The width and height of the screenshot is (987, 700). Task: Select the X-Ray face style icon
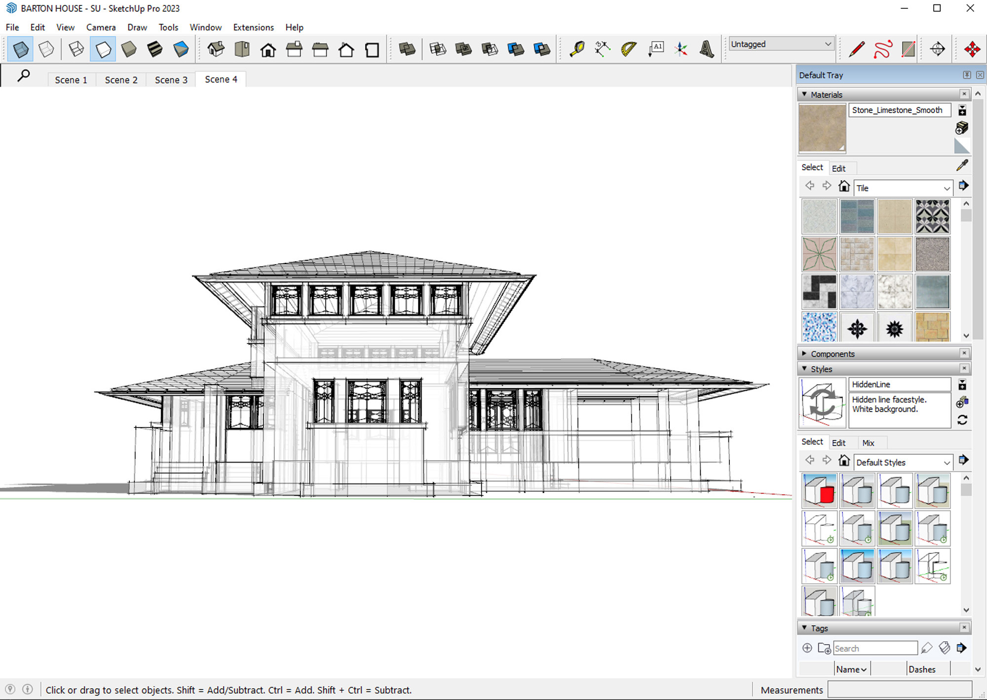(20, 49)
